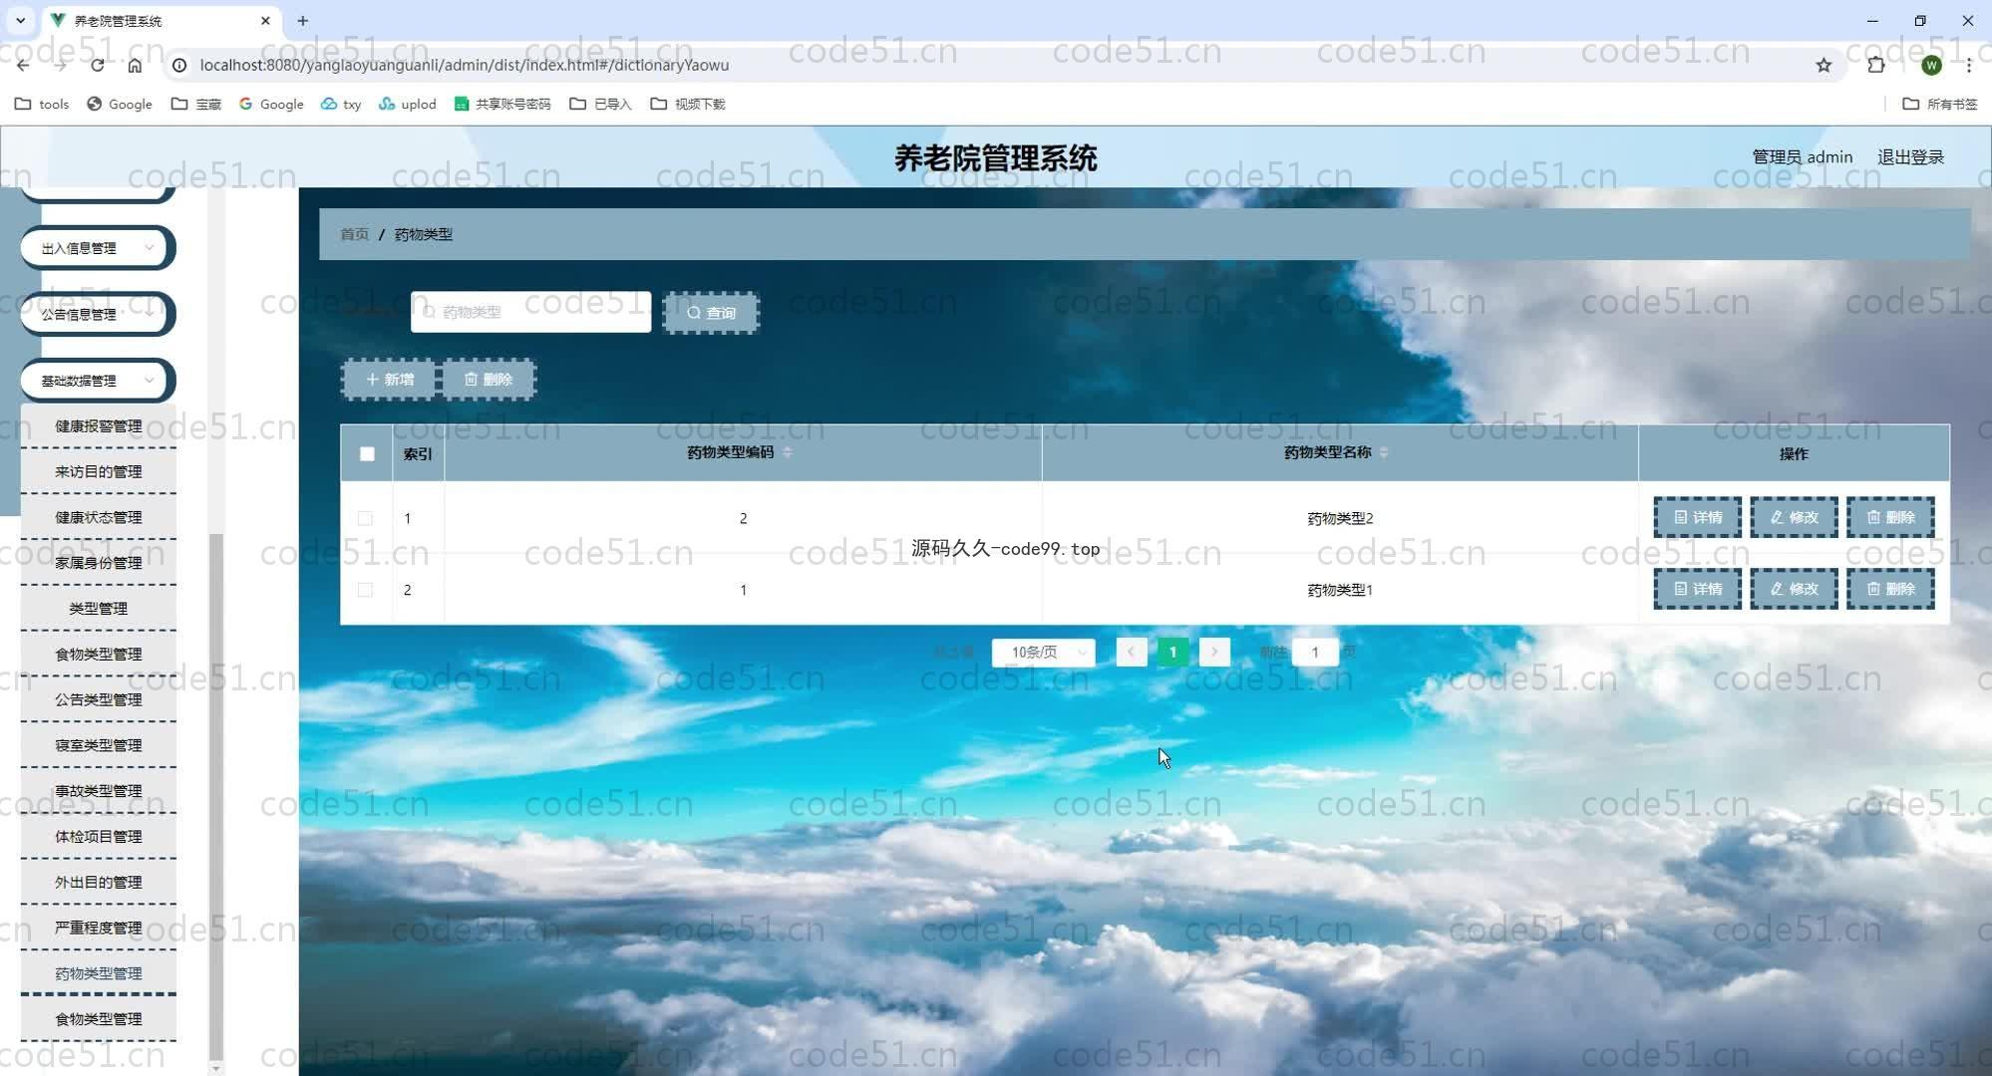This screenshot has height=1076, width=1992.
Task: Open the first Google bookmark
Action: click(x=120, y=104)
